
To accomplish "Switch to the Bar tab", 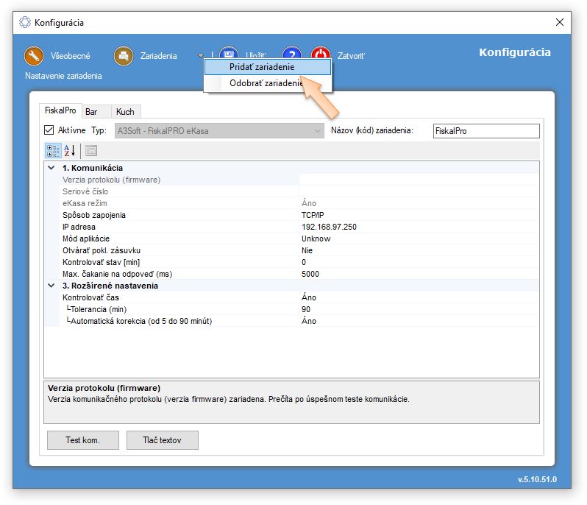I will coord(91,112).
